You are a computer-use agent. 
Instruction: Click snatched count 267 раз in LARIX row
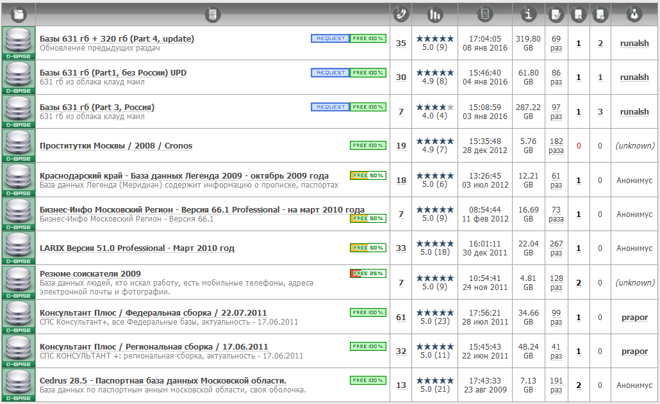click(556, 248)
